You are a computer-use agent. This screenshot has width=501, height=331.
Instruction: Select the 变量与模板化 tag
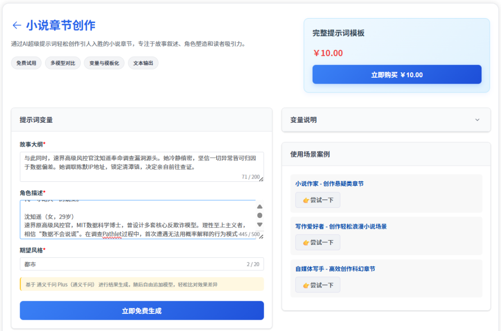click(x=104, y=63)
